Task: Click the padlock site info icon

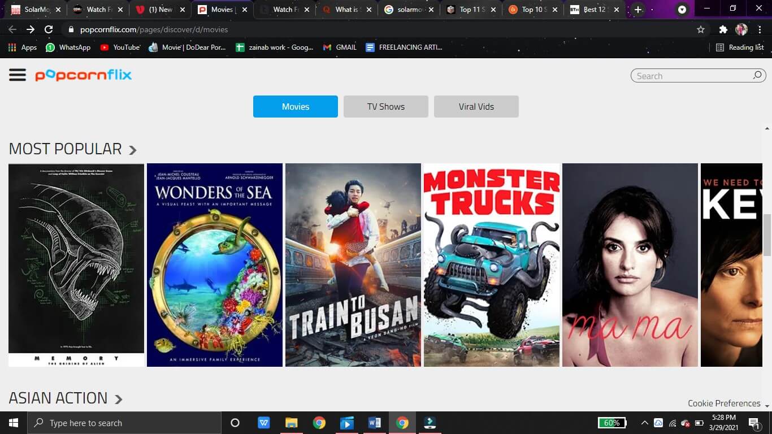Action: pos(71,29)
